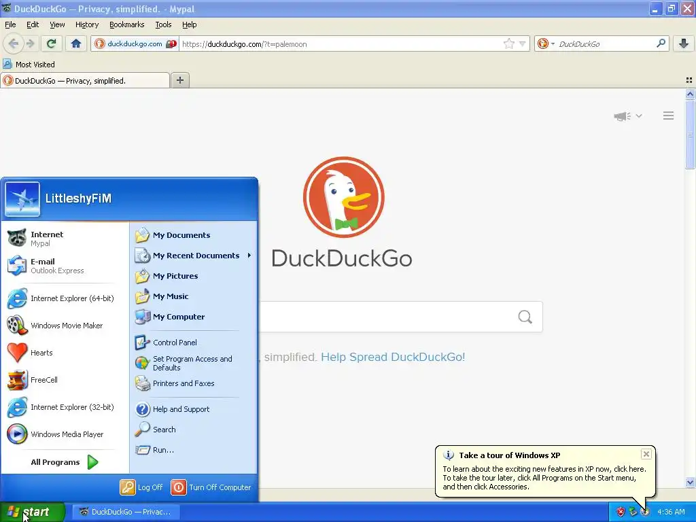Open My Music folder

coord(194,296)
